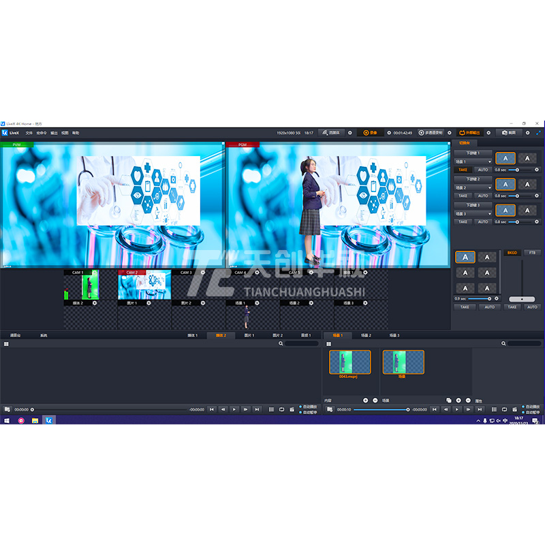Adjust the 0.9 sec transition duration slider
545x545 pixels.
[479, 298]
